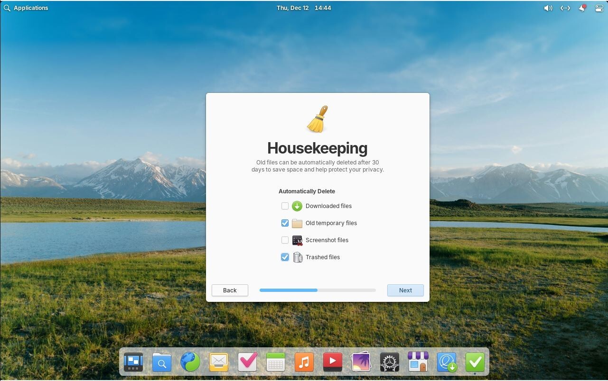Click the 'Automatically Delete' heading

click(307, 191)
